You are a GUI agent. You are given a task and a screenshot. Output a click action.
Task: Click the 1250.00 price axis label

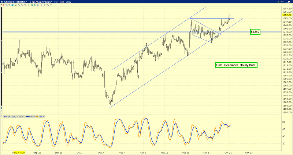tap(287, 19)
